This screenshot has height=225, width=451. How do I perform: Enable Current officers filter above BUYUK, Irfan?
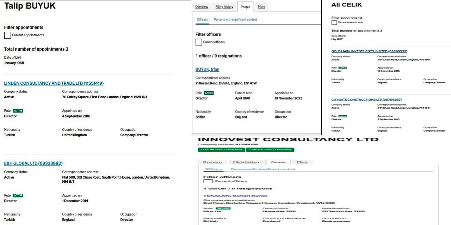[199, 42]
